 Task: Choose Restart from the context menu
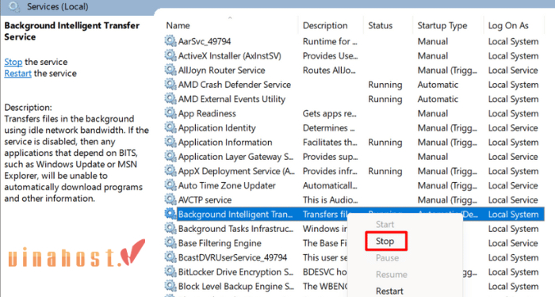(x=389, y=291)
